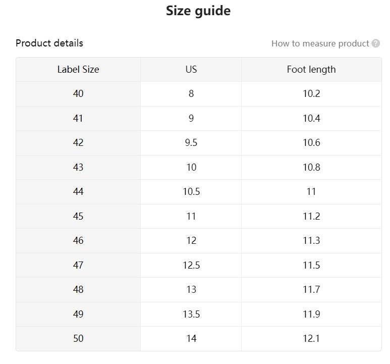Click the Label Size column header
390x364 pixels.
[x=78, y=70]
